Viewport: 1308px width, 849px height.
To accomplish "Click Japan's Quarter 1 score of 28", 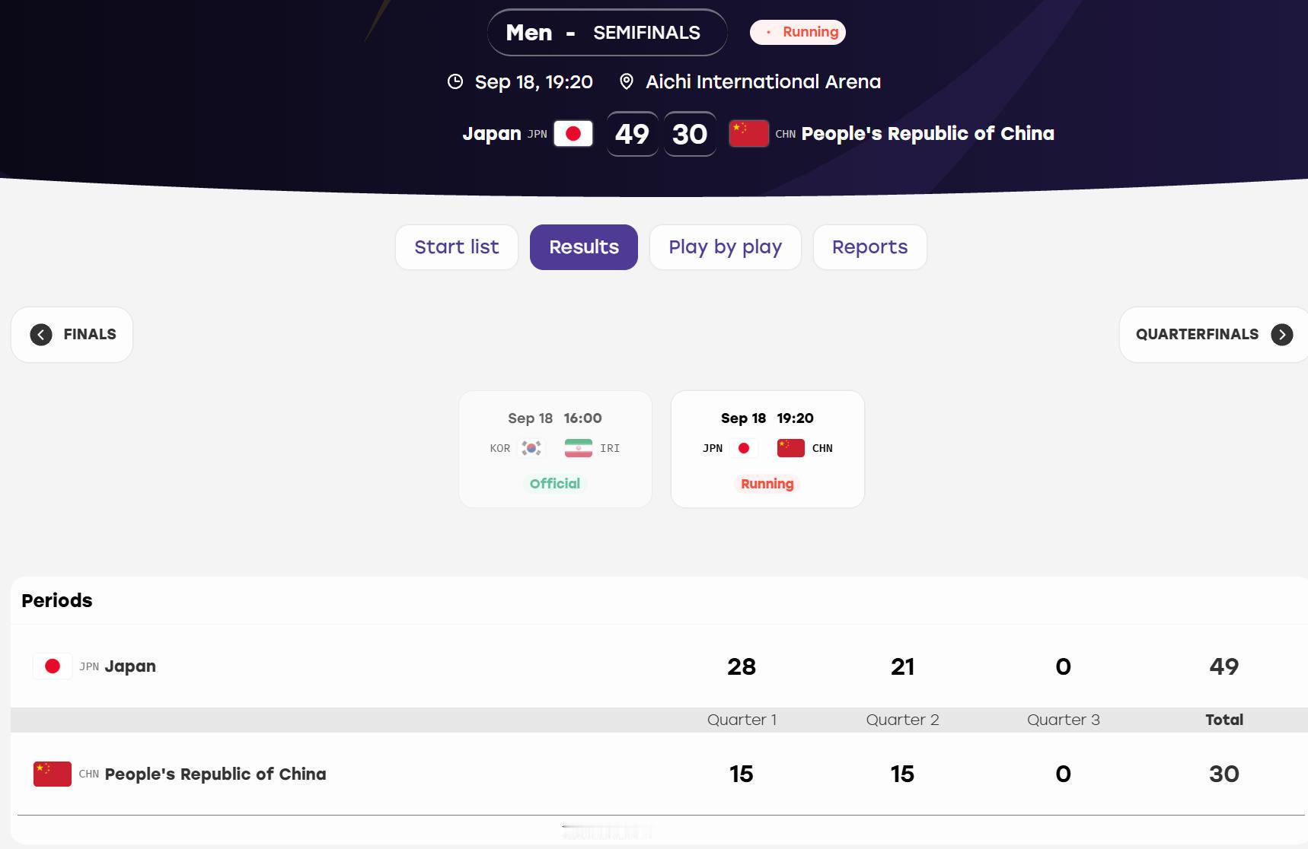I will click(x=742, y=667).
